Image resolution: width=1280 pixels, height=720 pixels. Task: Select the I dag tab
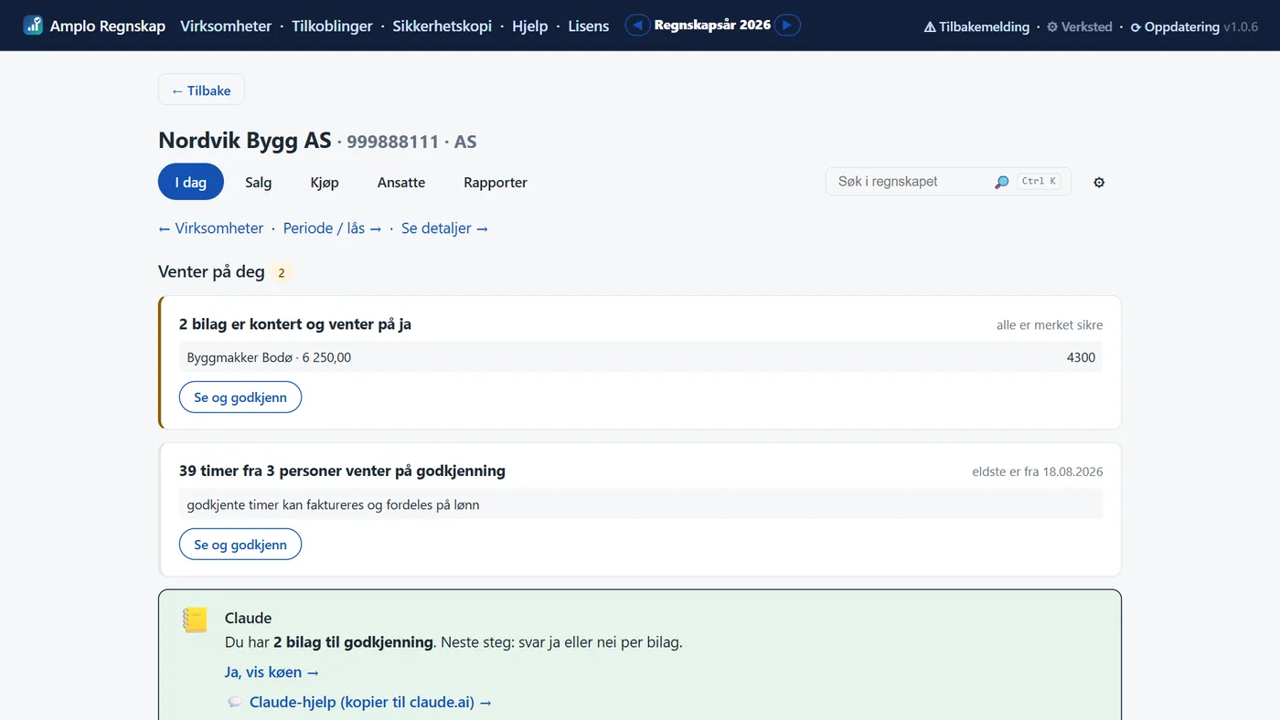tap(191, 182)
